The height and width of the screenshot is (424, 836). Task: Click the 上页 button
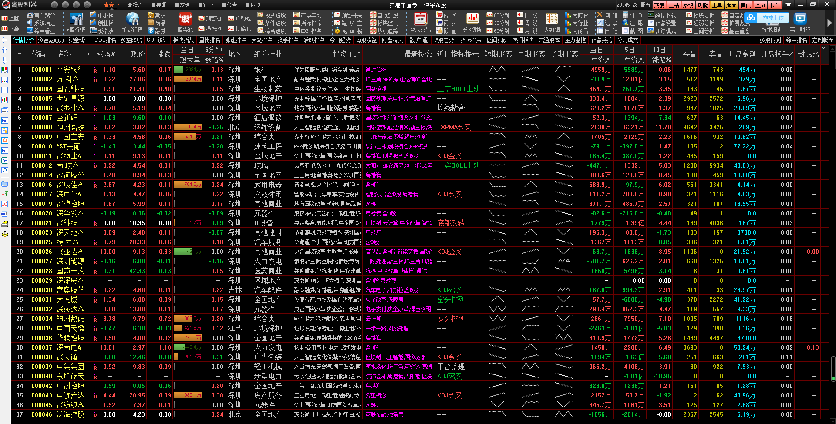pyautogui.click(x=760, y=5)
